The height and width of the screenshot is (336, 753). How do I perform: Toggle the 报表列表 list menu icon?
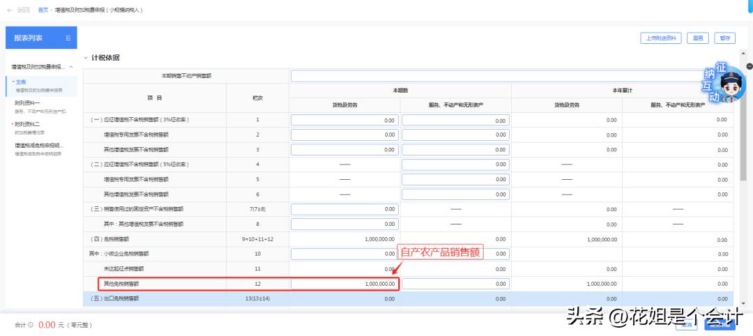click(68, 38)
